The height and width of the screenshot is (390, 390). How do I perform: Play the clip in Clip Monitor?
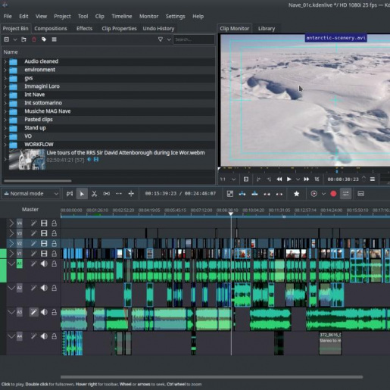[289, 179]
